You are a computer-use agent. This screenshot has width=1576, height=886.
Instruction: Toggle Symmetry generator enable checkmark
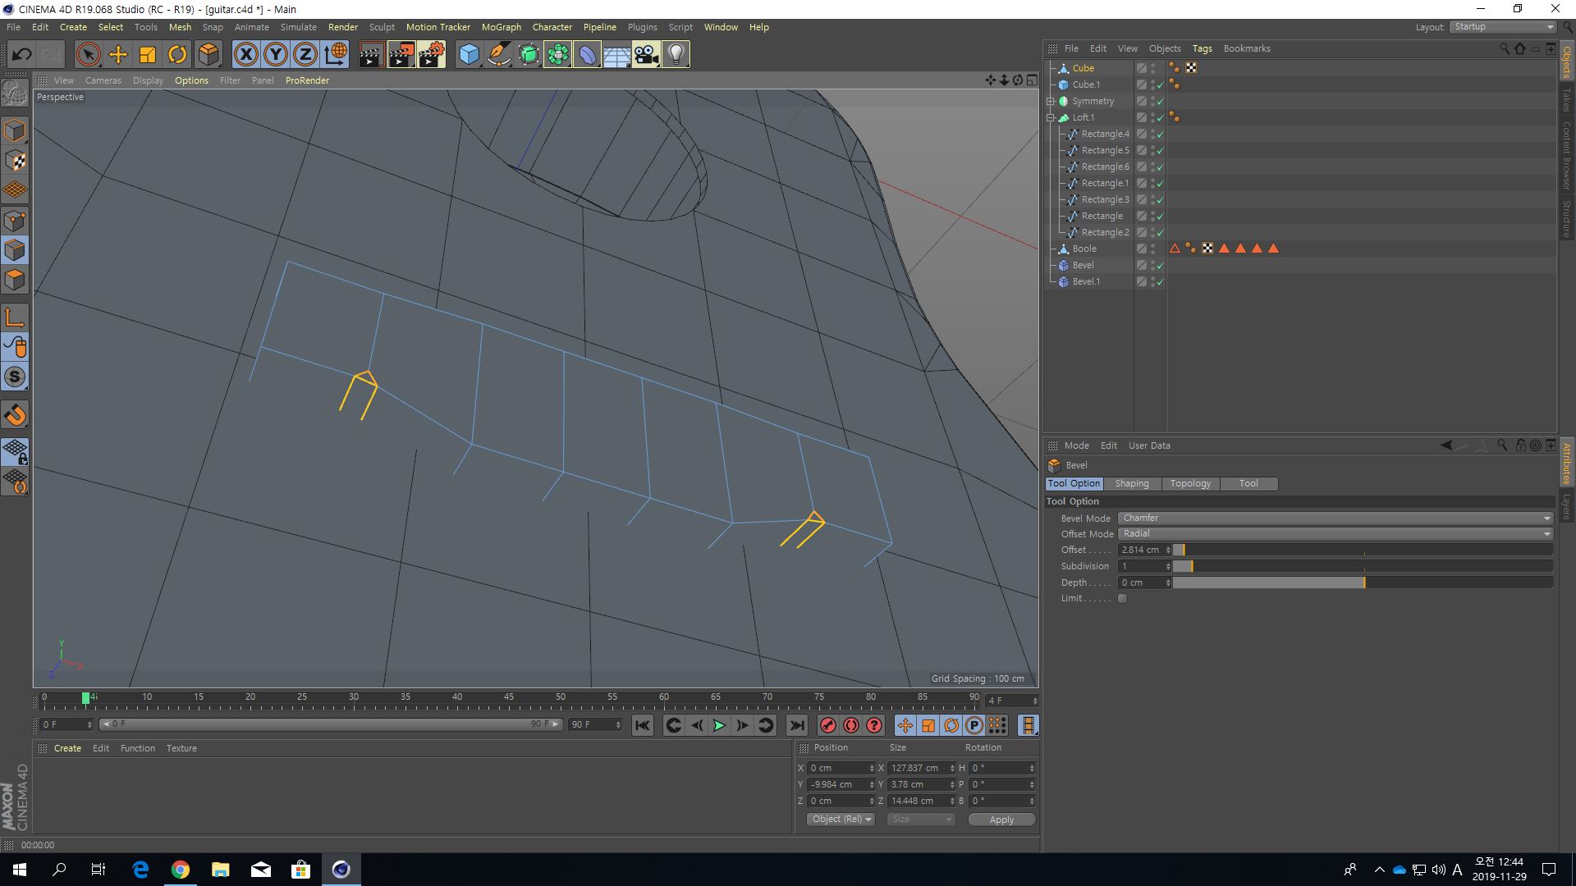pyautogui.click(x=1160, y=102)
